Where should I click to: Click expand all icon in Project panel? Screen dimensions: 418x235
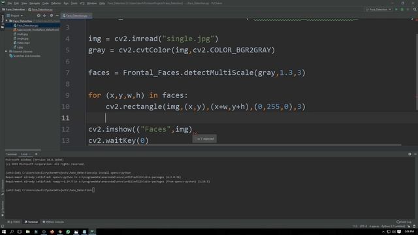point(44,16)
